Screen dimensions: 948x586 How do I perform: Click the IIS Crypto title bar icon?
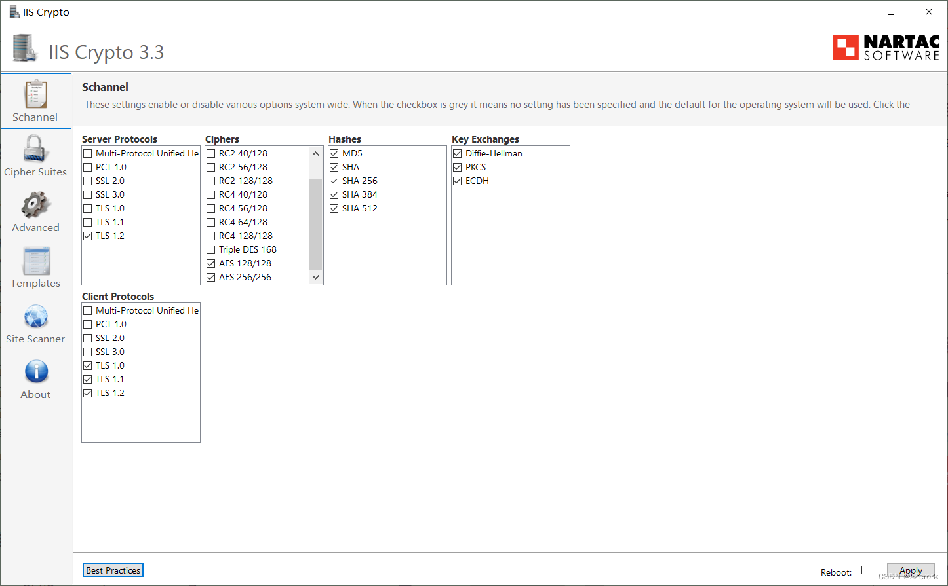click(14, 12)
